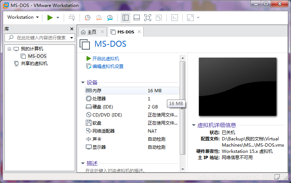Select the 网络适配器 device row
This screenshot has height=183, width=291.
click(132, 131)
